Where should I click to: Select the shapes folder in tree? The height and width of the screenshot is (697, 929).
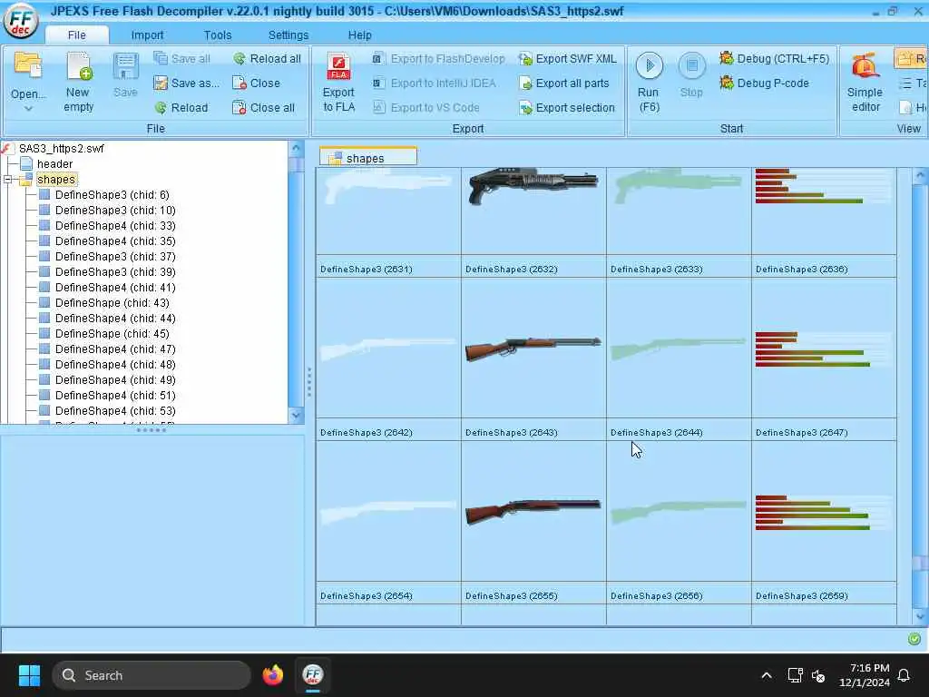56,179
